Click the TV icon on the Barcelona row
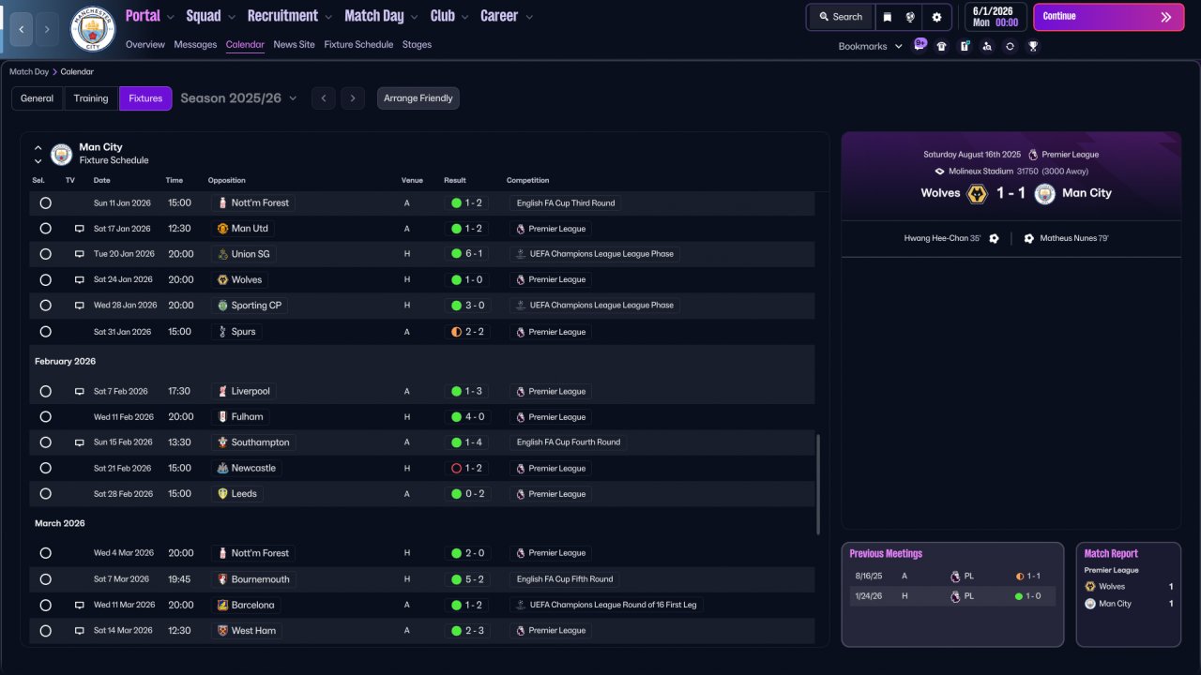The width and height of the screenshot is (1201, 675). tap(80, 606)
